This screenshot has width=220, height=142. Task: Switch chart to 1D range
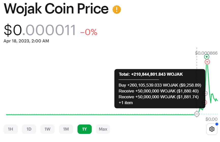(x=29, y=129)
